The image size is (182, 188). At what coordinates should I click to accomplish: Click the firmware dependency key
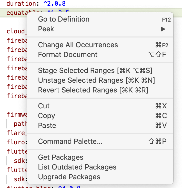[x=16, y=114]
